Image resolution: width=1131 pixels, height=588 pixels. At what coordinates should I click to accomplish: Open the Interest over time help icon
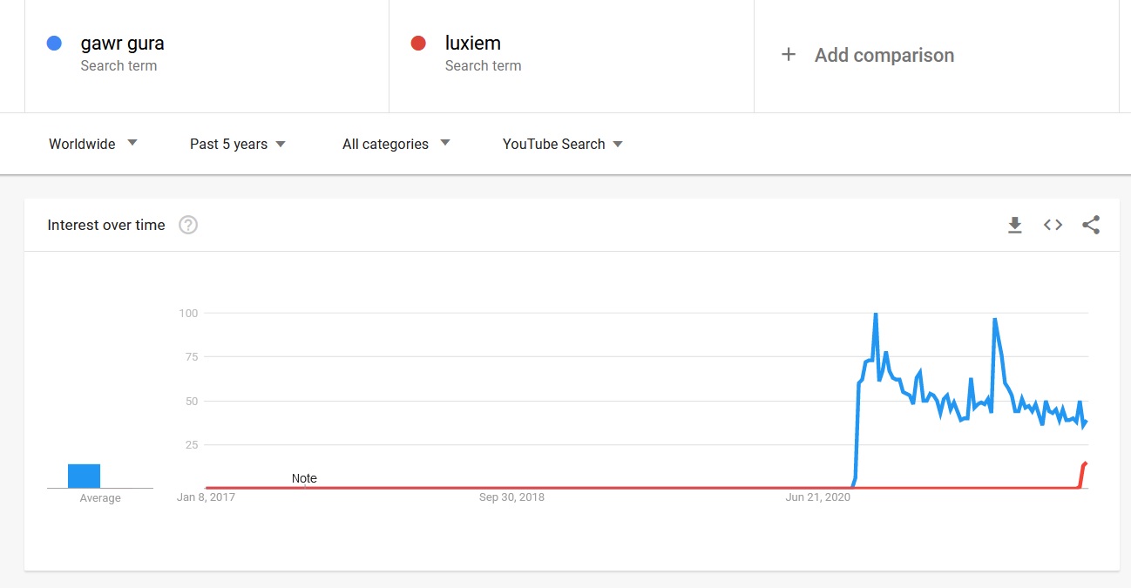(188, 226)
